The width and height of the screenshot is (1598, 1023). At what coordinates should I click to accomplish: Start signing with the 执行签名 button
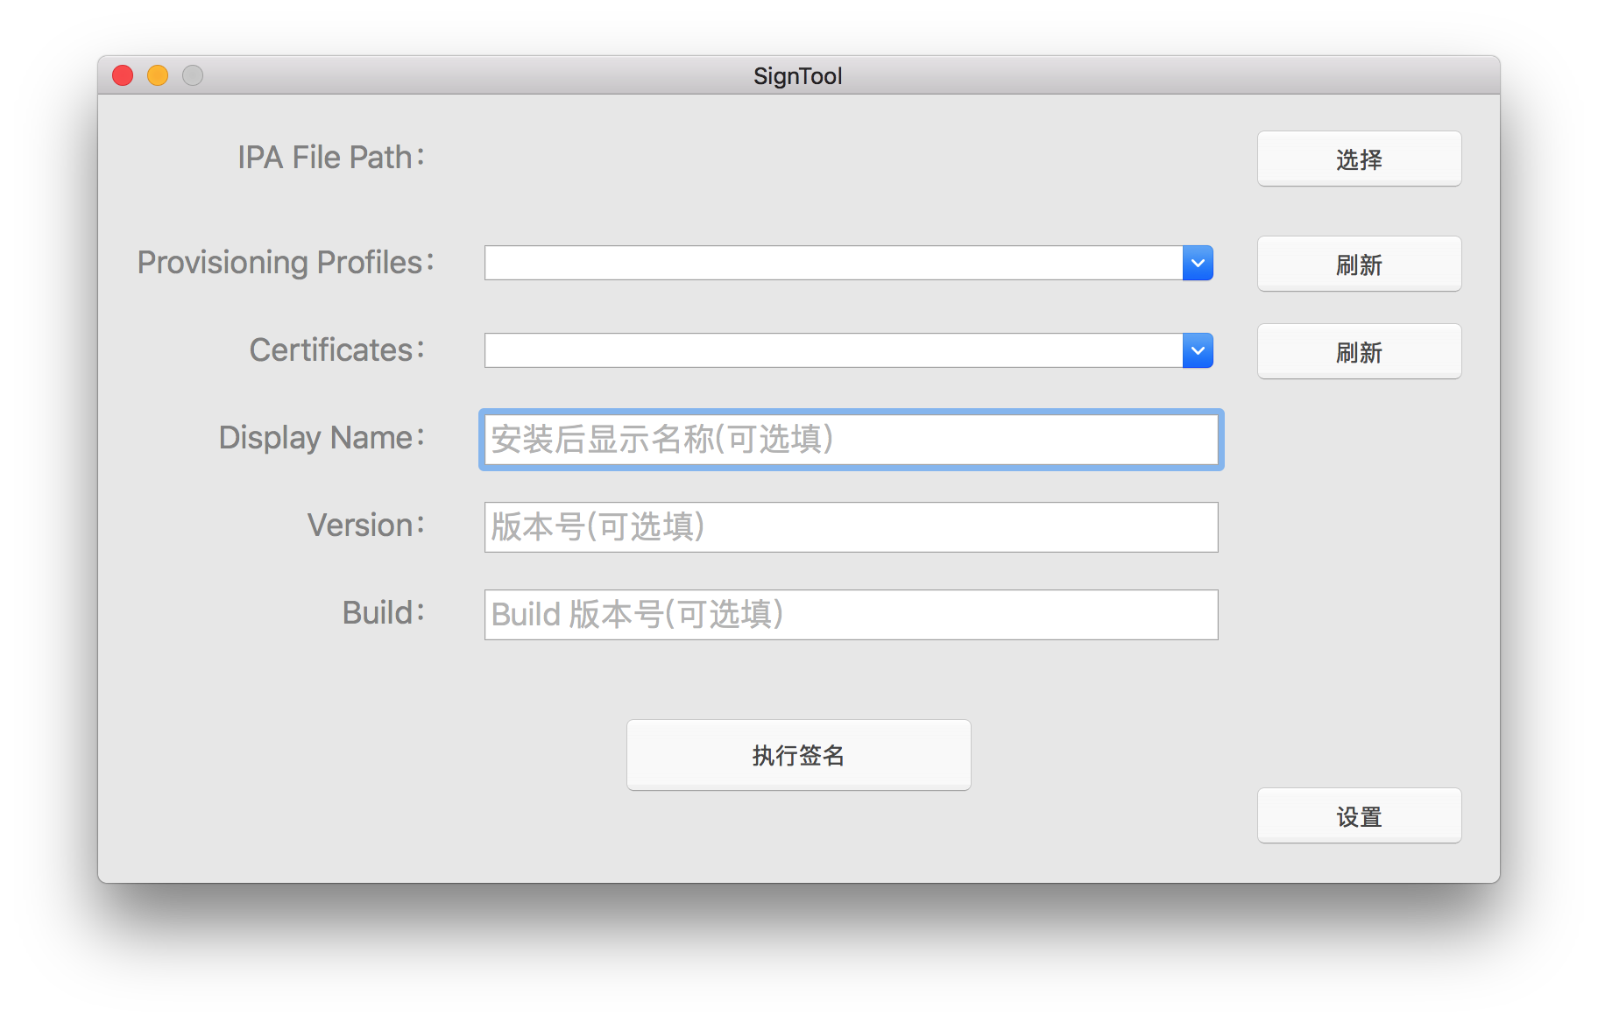tap(798, 755)
